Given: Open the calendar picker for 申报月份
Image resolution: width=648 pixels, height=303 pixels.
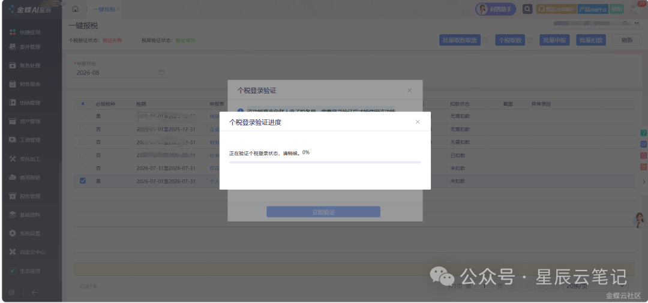Looking at the screenshot, I should coord(161,73).
